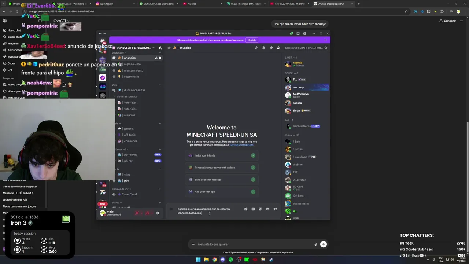Show pinned messages in anuncios channel
The image size is (469, 264).
pyautogui.click(x=271, y=48)
